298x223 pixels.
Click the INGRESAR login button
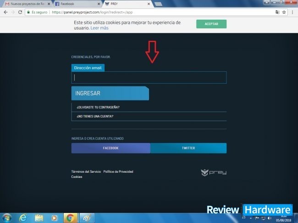tap(110, 93)
